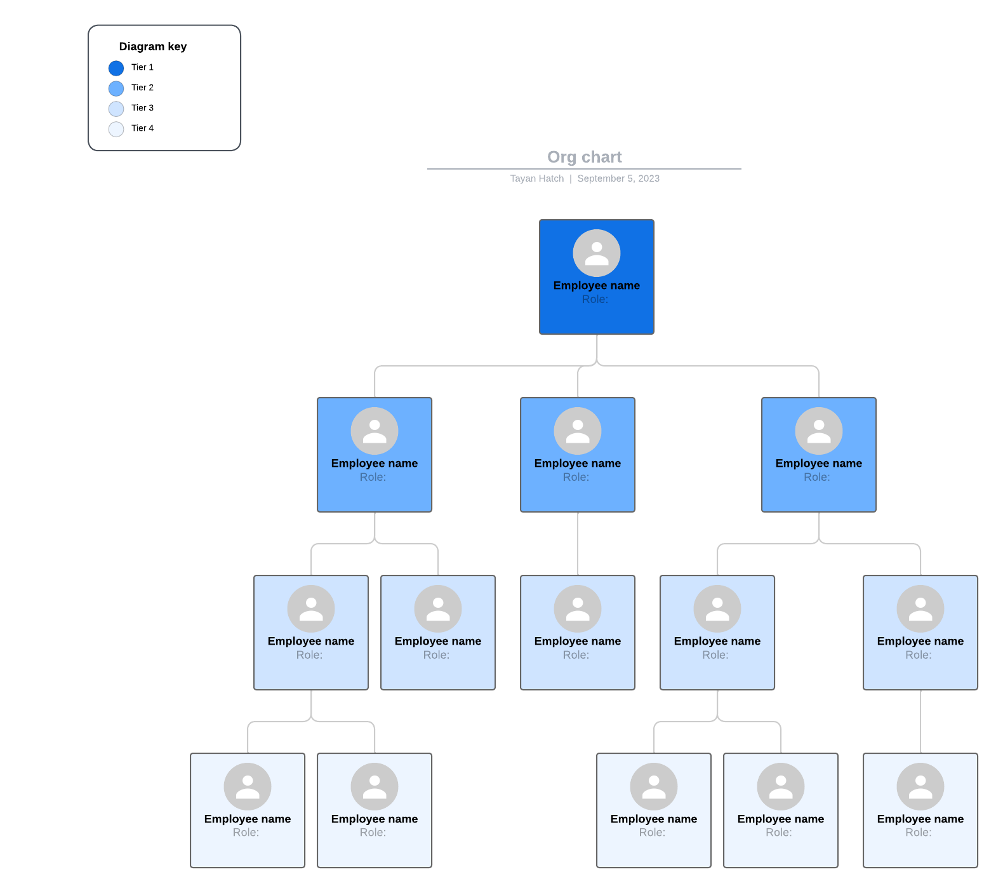Select the Tier 4 color circle in the key
Screen dimensions: 1003x893
[116, 129]
